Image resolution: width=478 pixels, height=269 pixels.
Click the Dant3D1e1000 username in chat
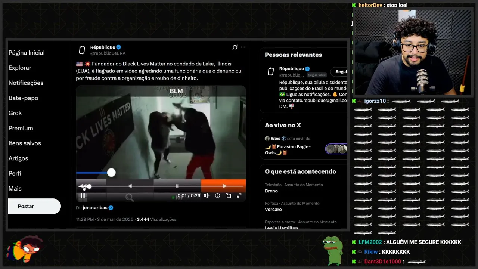[382, 262]
